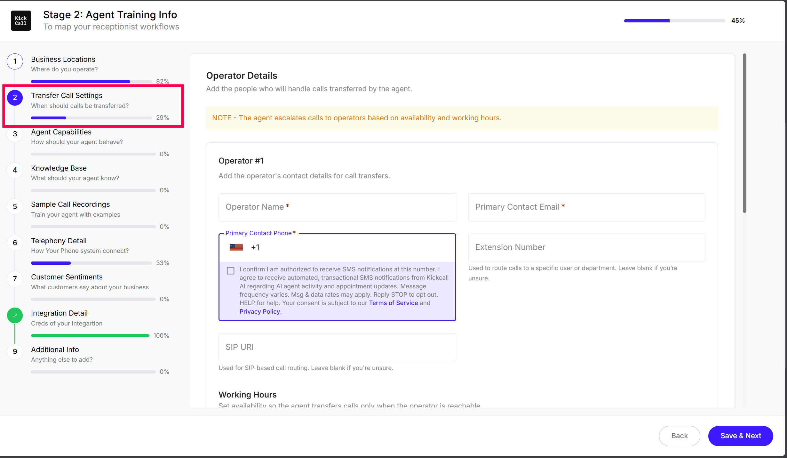Focus the SIP URI field
Screen dimensions: 787x458
click(337, 347)
